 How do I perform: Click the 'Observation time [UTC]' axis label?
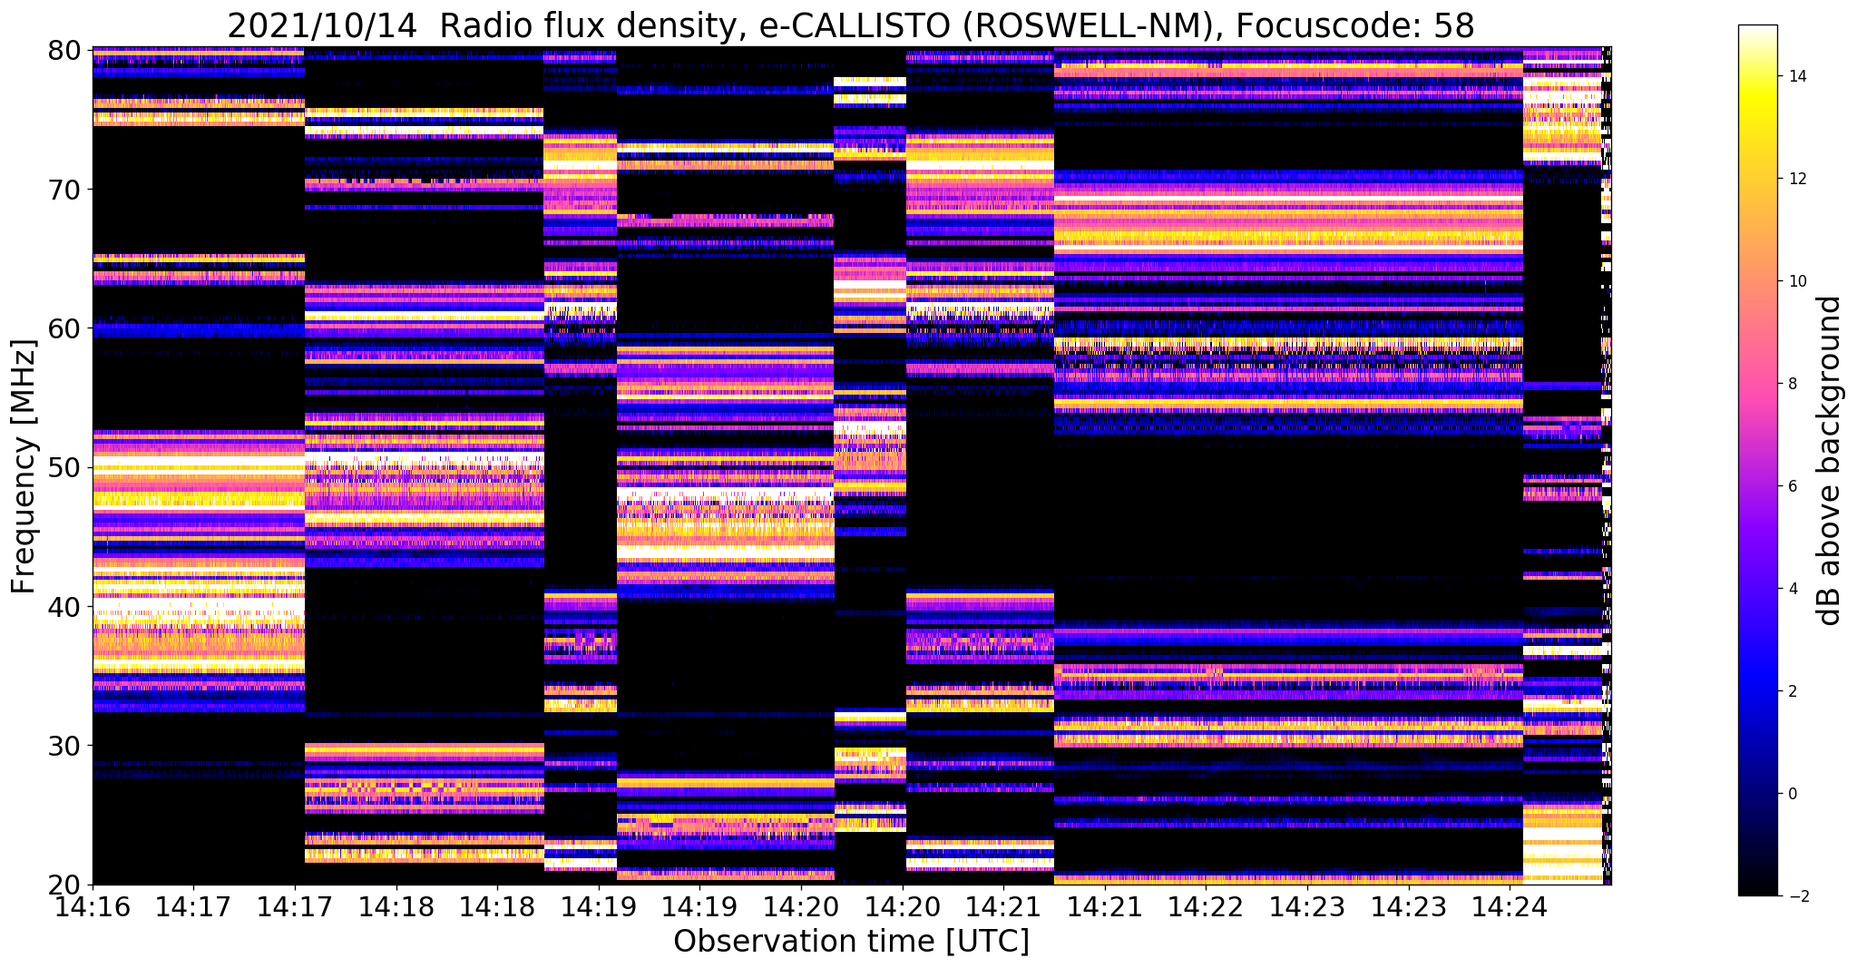tap(851, 941)
